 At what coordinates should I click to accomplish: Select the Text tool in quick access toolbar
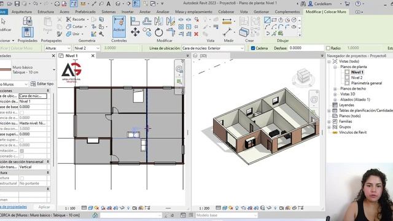(109, 4)
